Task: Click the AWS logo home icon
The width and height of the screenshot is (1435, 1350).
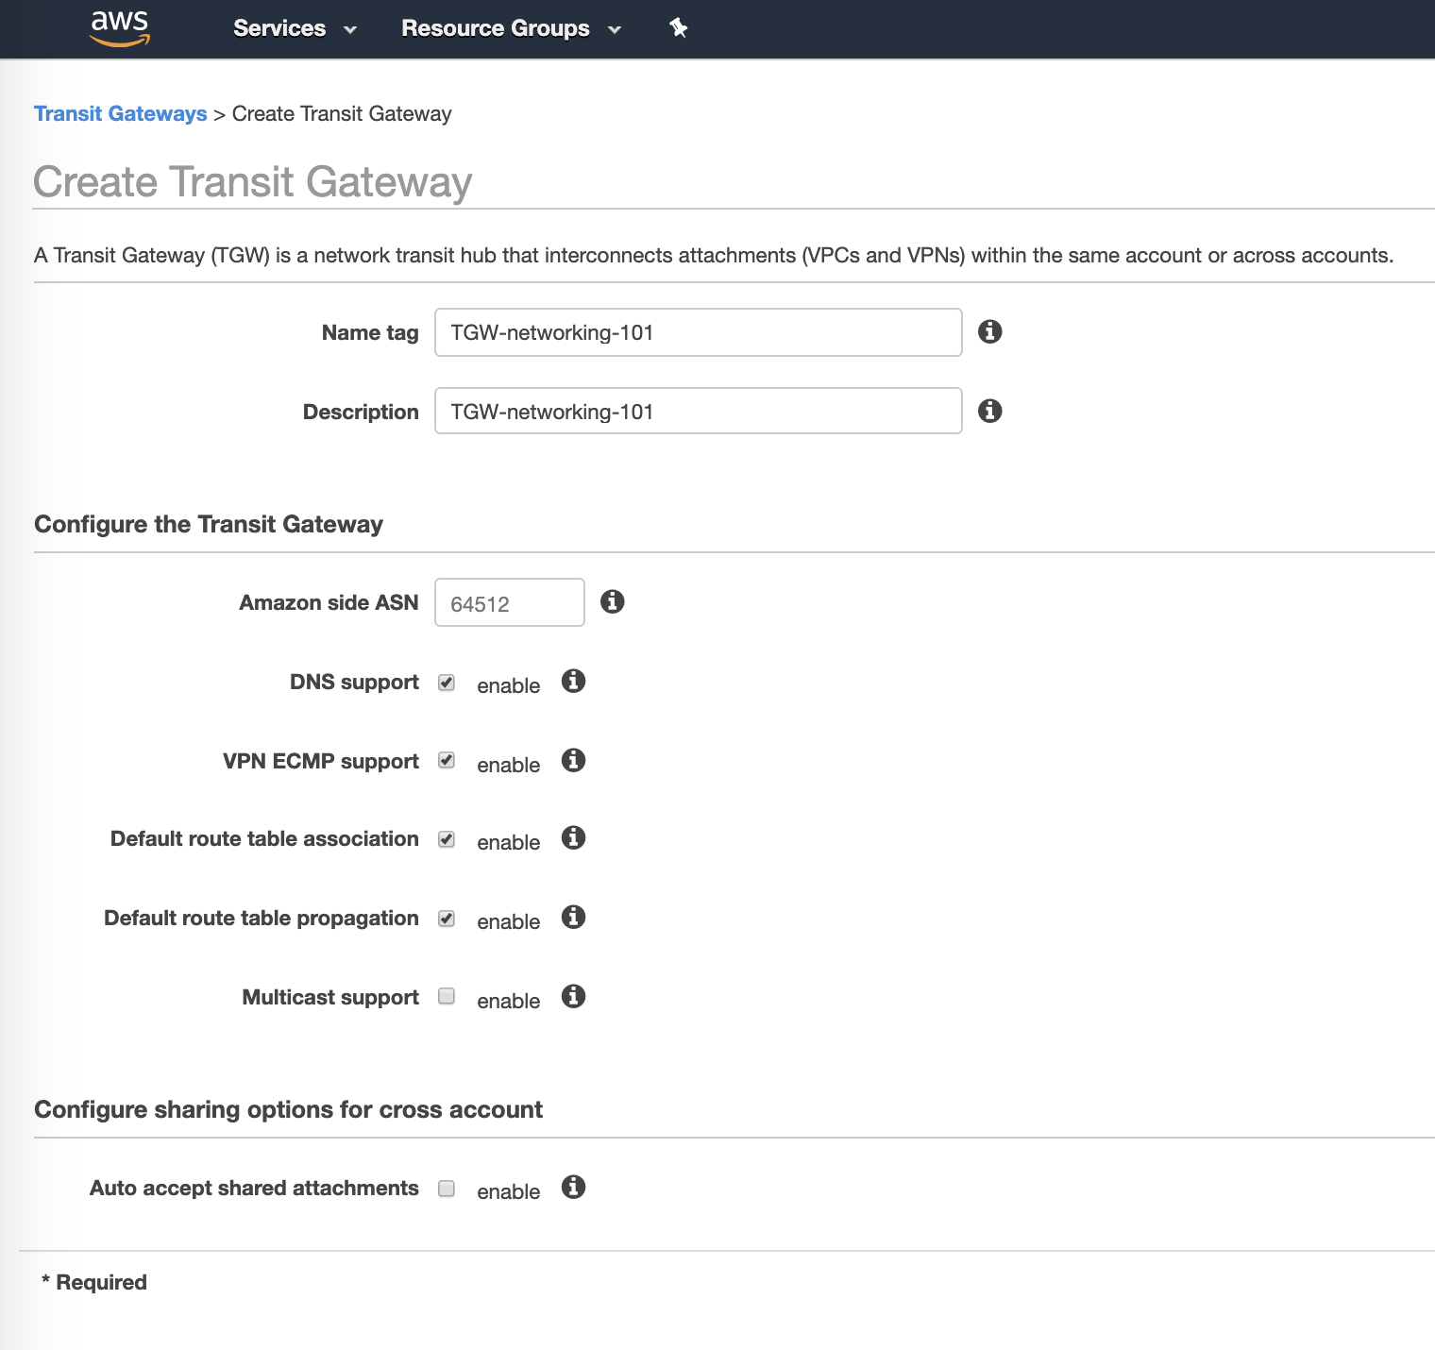Action: pyautogui.click(x=120, y=28)
